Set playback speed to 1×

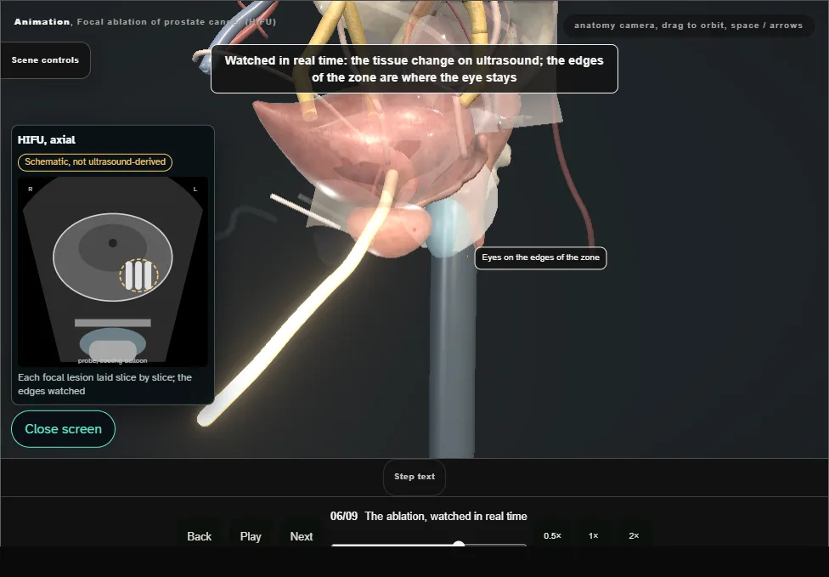coord(593,535)
